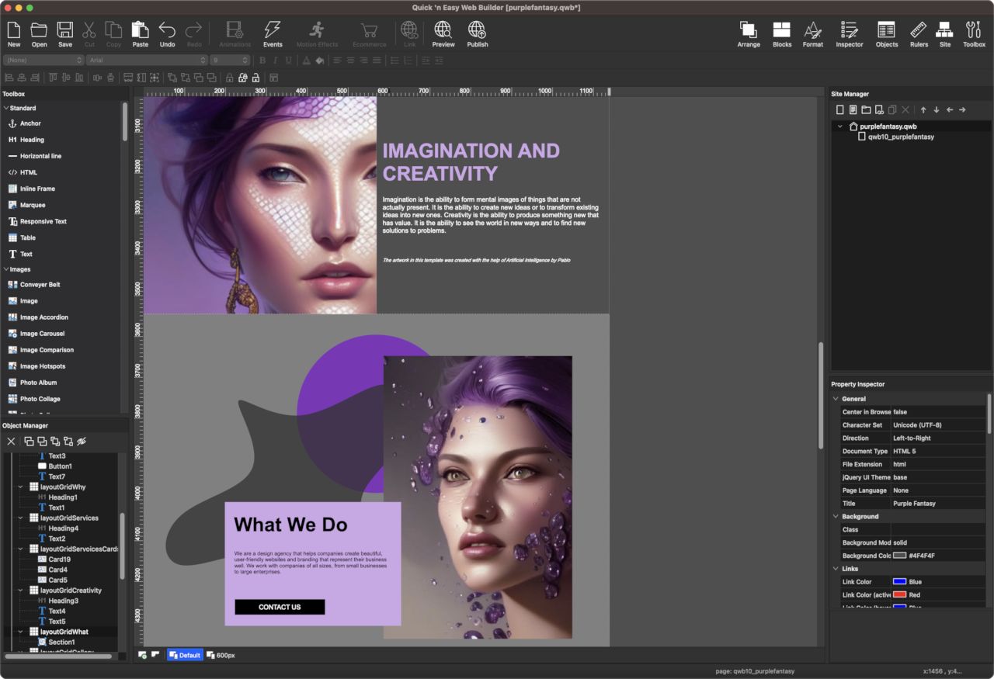
Task: Select the Image tool in the Toolbox
Action: pos(28,301)
